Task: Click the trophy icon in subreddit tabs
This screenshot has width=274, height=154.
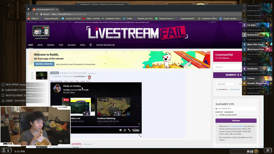Action: (90, 45)
